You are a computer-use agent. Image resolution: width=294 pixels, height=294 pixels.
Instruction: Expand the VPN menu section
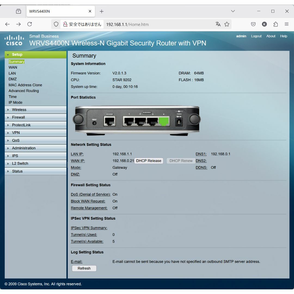[35, 133]
